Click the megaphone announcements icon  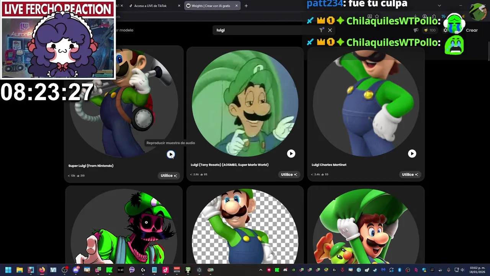(416, 30)
